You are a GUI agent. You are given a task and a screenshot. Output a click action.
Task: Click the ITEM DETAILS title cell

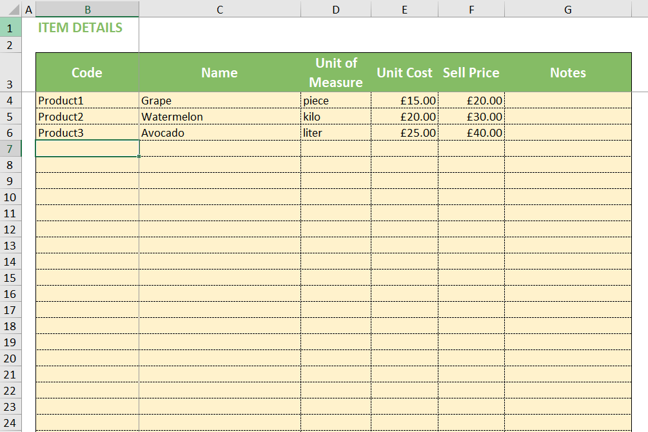87,28
